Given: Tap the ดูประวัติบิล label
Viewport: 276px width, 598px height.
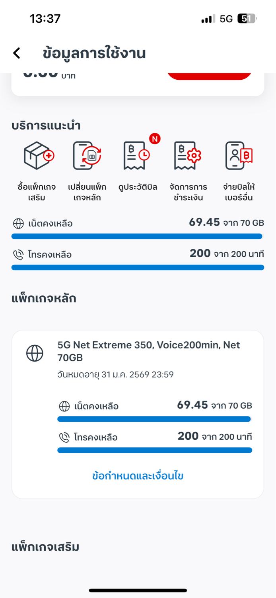Looking at the screenshot, I should (x=138, y=187).
